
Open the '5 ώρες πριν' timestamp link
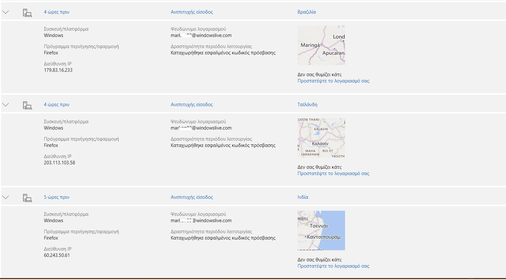tap(57, 197)
